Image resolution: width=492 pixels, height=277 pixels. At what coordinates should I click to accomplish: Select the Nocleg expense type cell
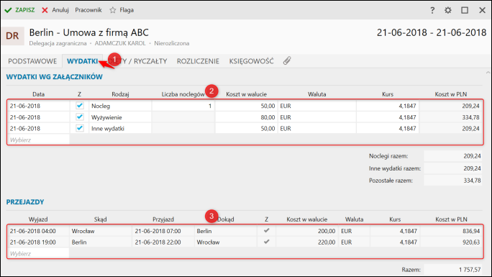[120, 106]
